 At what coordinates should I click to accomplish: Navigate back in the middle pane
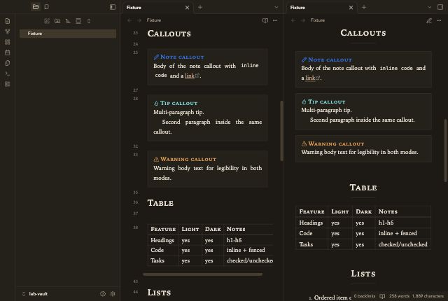pyautogui.click(x=129, y=20)
